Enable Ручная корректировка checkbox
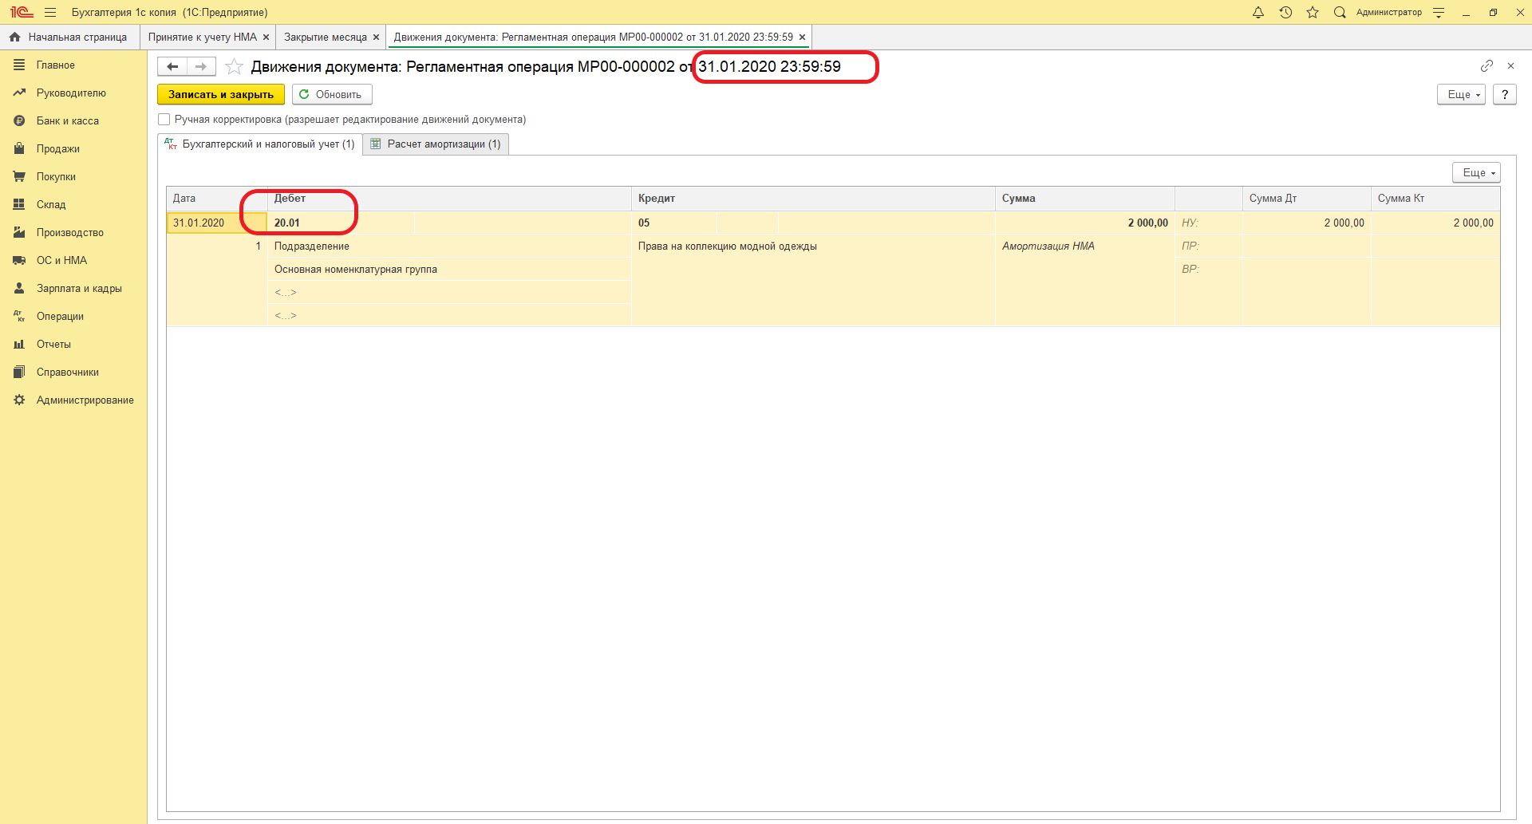Viewport: 1532px width, 824px height. point(164,120)
